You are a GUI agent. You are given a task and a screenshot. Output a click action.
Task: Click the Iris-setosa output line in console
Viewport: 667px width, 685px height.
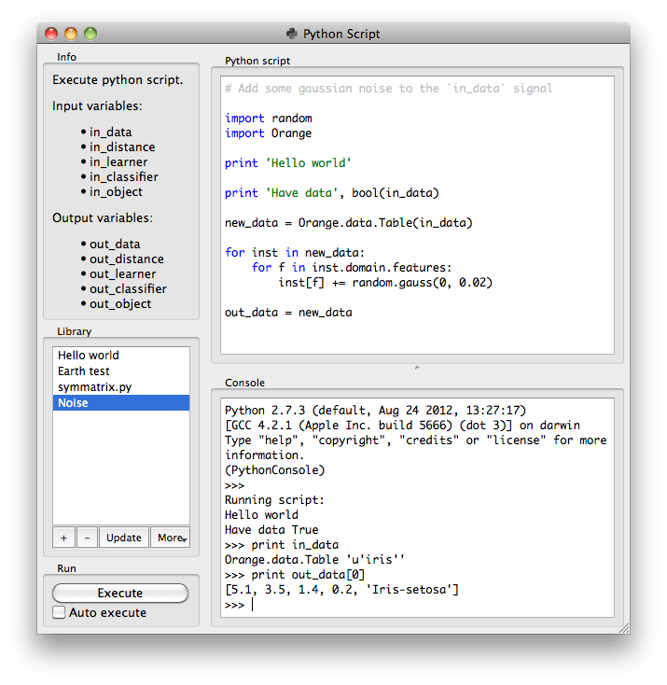342,590
